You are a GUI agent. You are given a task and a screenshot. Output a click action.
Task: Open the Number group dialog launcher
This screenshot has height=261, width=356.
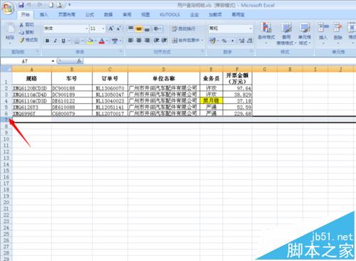point(251,51)
